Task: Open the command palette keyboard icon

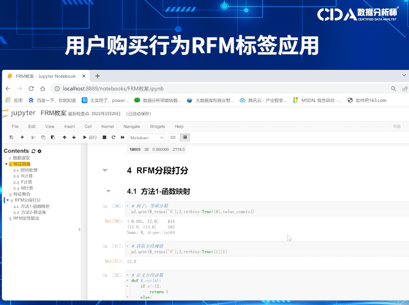Action: pos(173,137)
